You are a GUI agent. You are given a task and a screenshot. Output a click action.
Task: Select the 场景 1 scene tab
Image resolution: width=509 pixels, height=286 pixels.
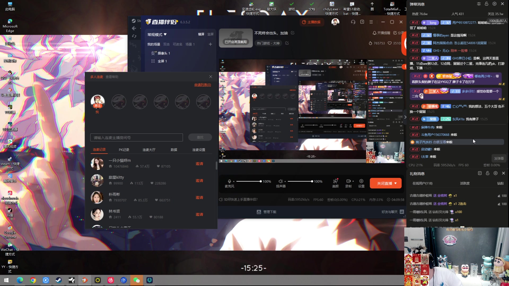[x=190, y=44]
